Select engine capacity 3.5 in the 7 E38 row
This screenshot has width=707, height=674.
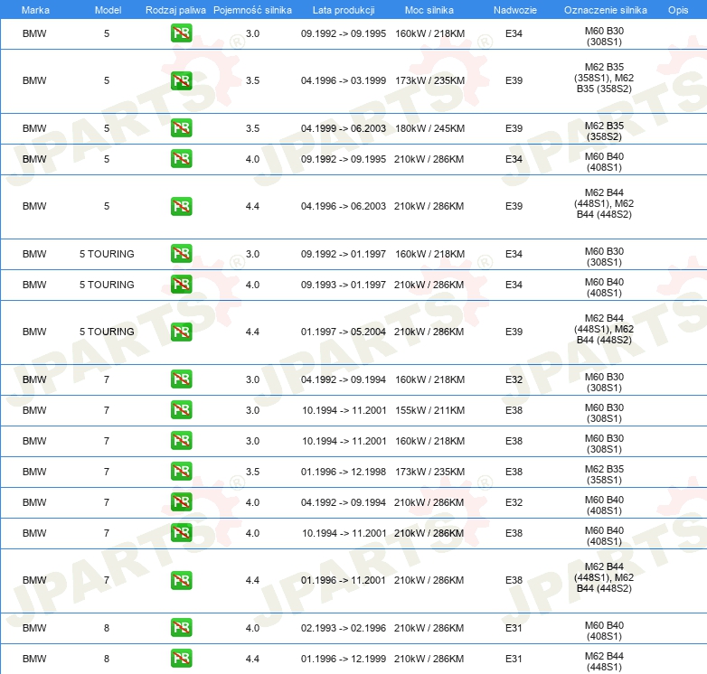tap(252, 472)
